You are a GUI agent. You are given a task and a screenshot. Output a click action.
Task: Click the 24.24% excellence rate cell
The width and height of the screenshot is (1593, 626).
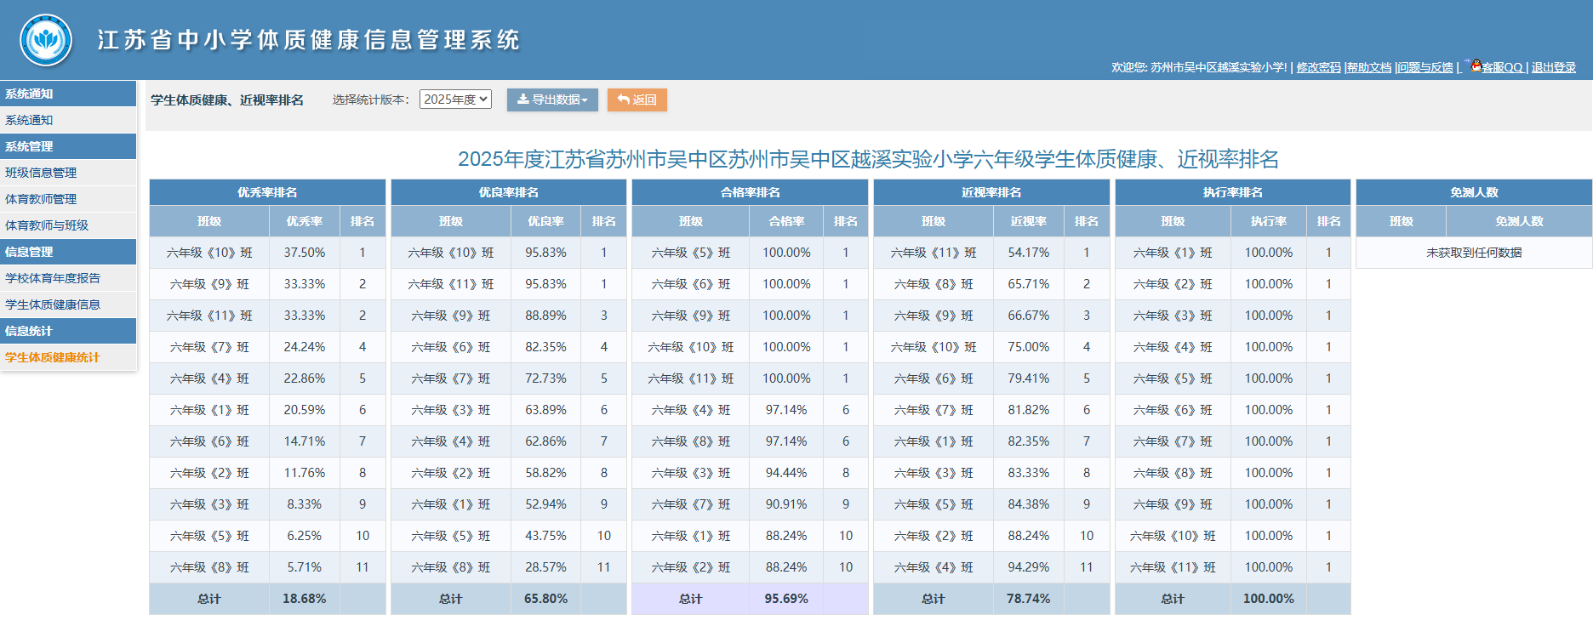coord(305,347)
